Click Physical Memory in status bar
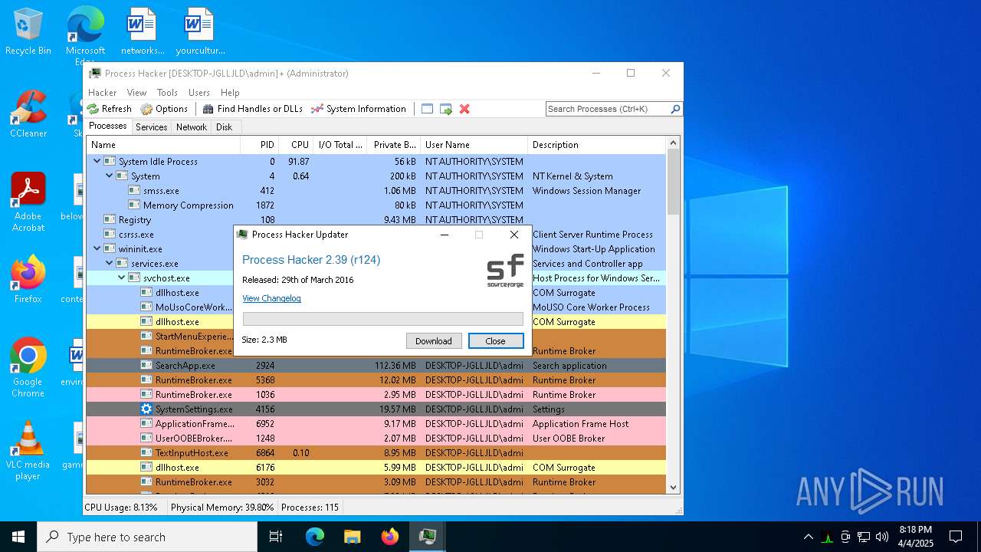The width and height of the screenshot is (981, 552). 222,507
